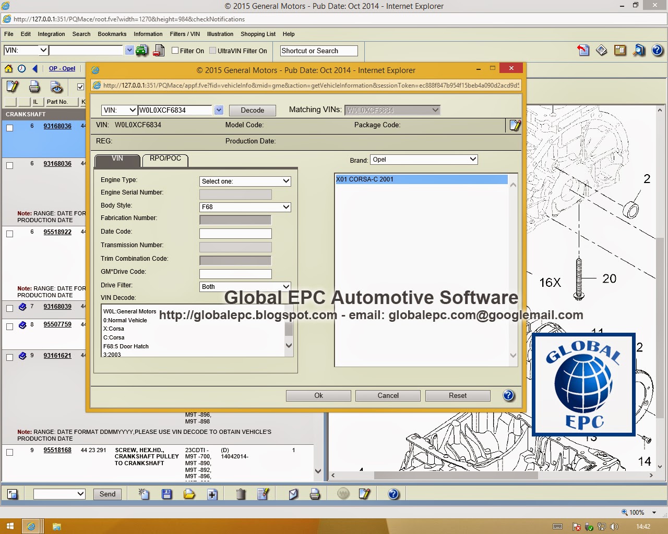Open history with the clock icon
The image size is (668, 534).
point(21,69)
